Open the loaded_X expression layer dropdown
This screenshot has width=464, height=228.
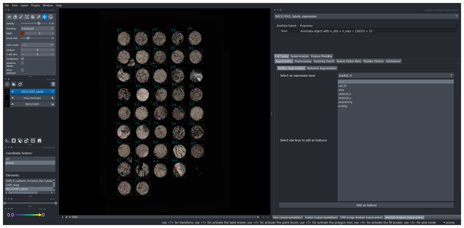[x=396, y=75]
